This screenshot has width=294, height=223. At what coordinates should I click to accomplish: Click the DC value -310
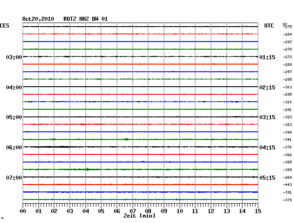(x=287, y=102)
